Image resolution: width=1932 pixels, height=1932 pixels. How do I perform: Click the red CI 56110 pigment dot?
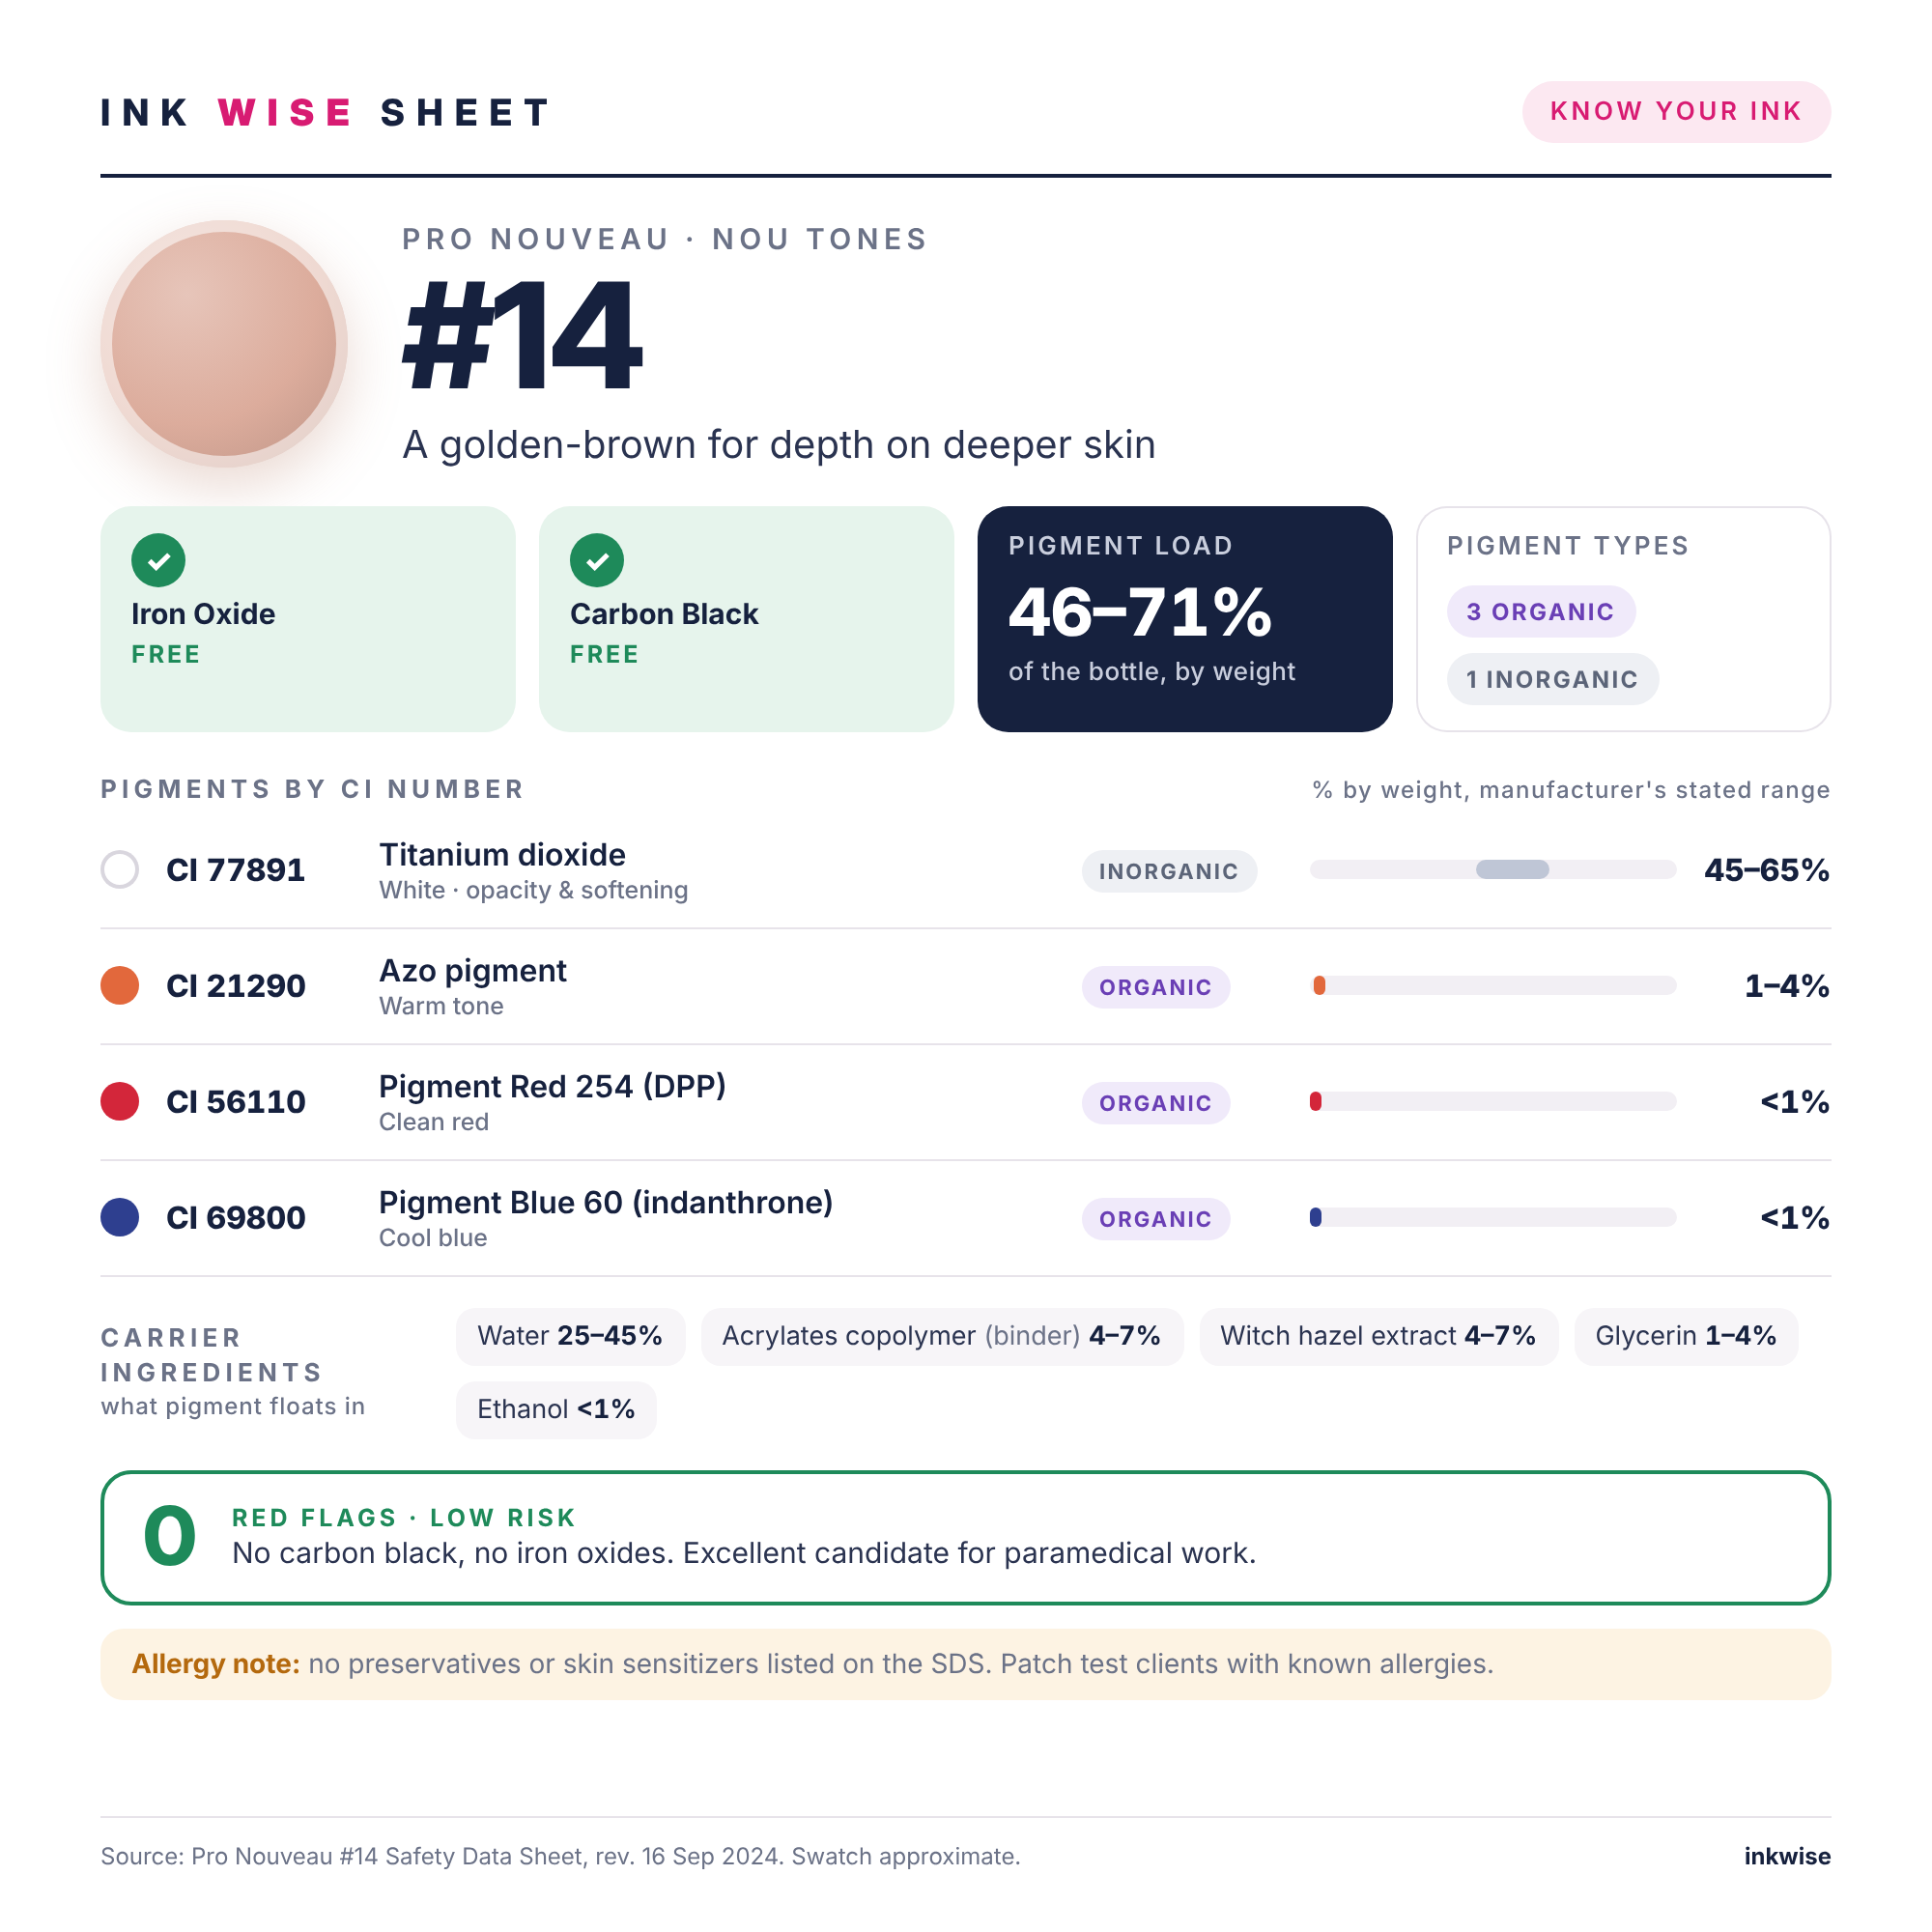(x=120, y=1101)
